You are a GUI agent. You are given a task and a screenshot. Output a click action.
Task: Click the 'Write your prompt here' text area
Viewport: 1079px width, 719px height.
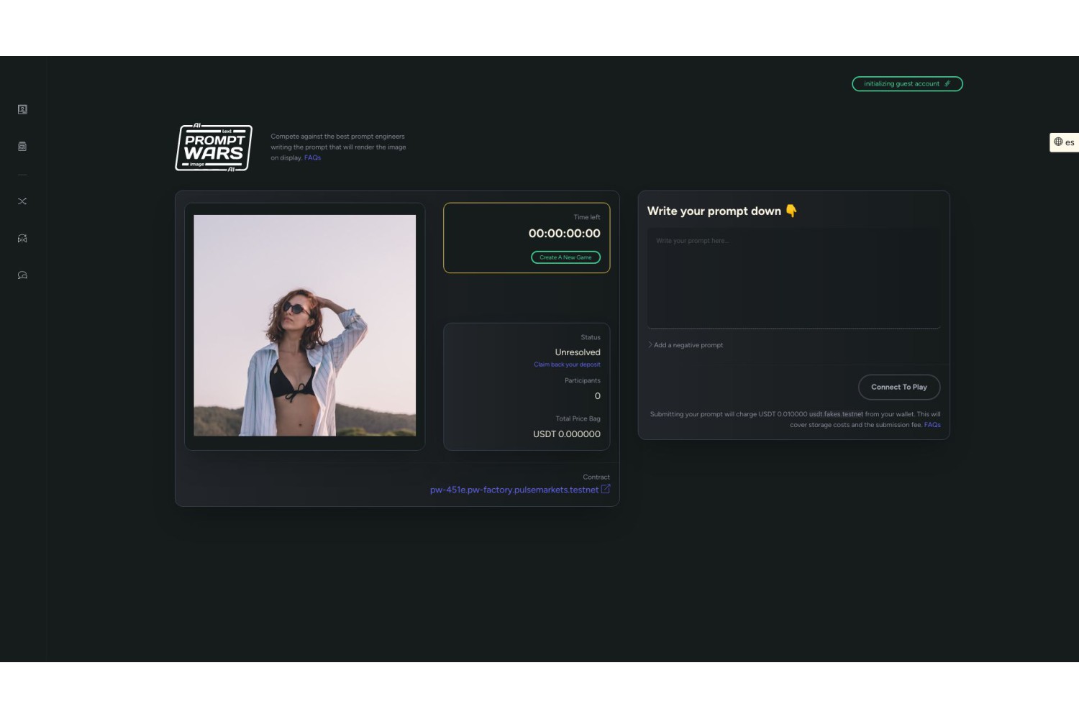793,278
